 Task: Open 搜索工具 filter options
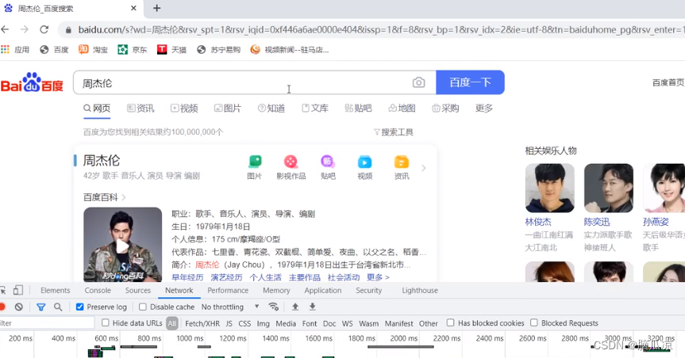point(394,131)
